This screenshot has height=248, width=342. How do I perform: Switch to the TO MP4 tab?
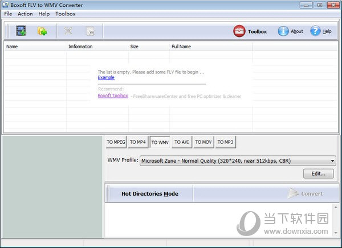pos(138,142)
